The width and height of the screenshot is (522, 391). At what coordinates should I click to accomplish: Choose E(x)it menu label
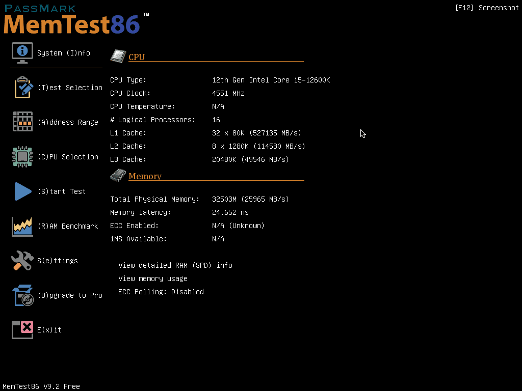(x=49, y=330)
